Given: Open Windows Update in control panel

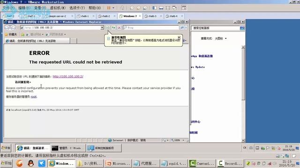Looking at the screenshot, I should pos(198,67).
